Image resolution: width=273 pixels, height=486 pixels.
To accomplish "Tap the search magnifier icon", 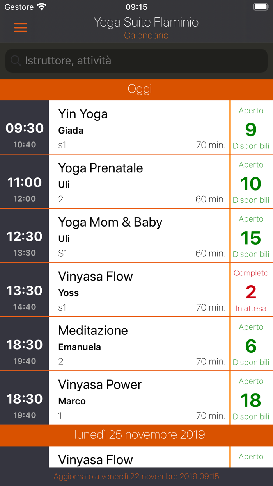I will 15,61.
